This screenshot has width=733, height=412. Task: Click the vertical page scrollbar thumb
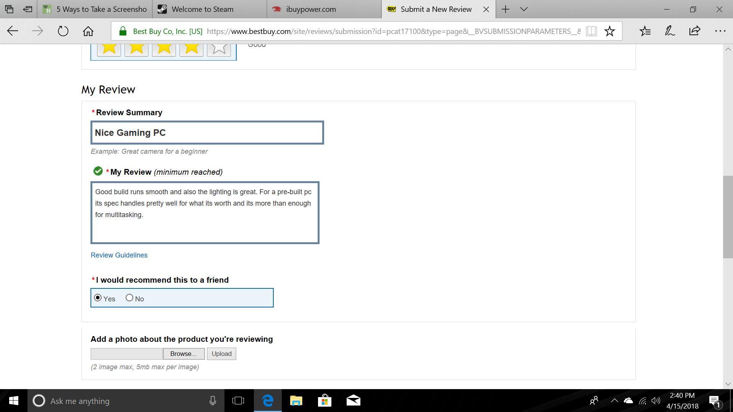728,217
